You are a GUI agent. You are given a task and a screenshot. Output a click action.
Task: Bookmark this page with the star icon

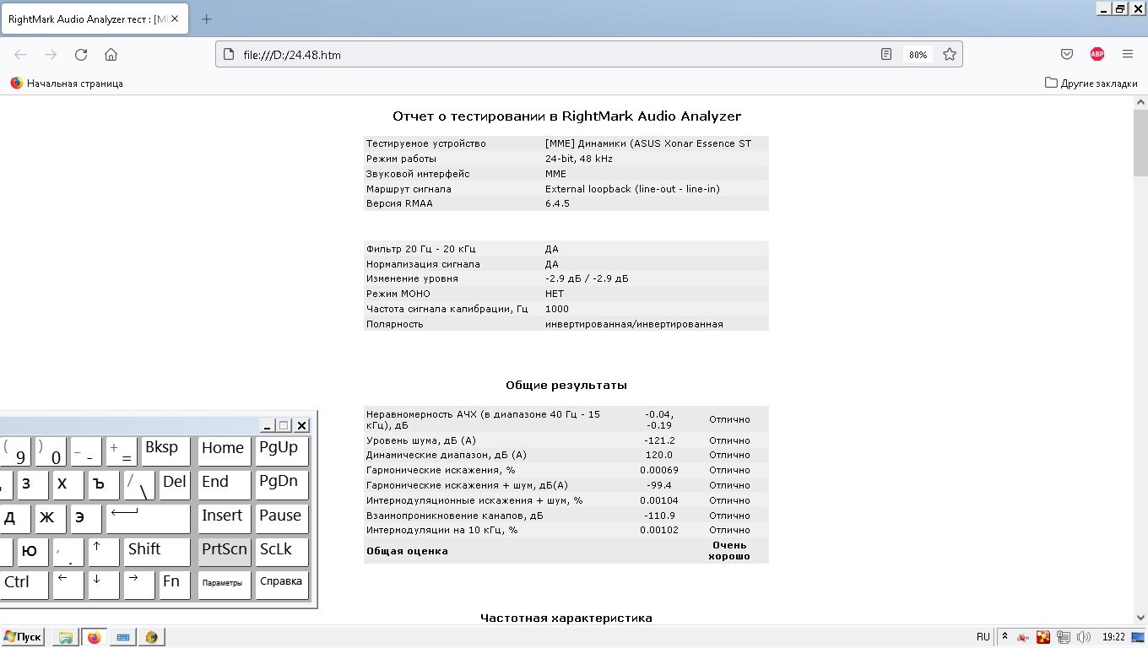point(950,55)
